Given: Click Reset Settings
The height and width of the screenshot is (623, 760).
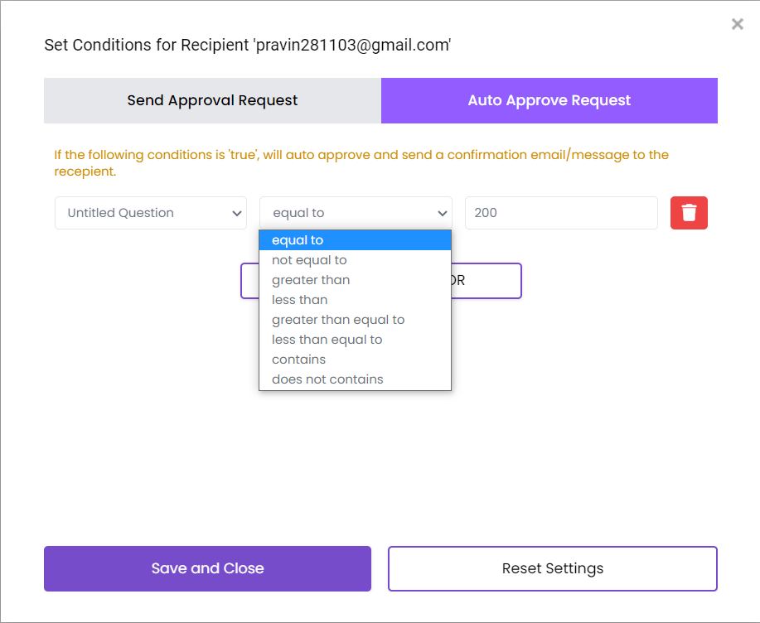Looking at the screenshot, I should click(x=552, y=568).
